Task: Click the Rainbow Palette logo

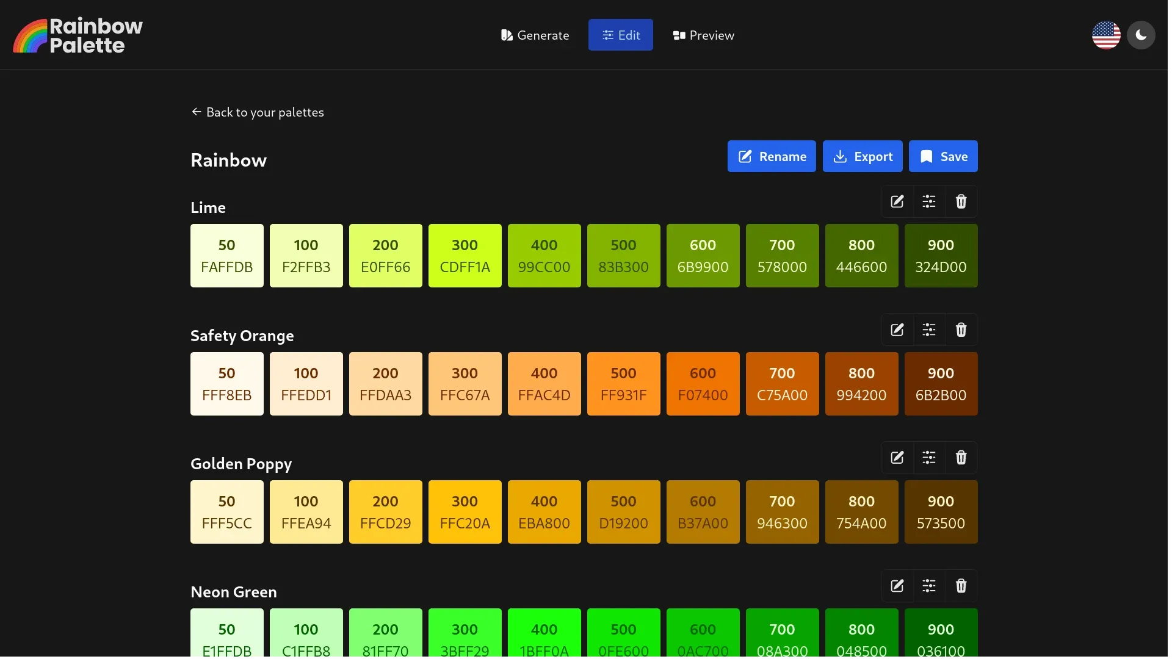Action: click(x=78, y=35)
